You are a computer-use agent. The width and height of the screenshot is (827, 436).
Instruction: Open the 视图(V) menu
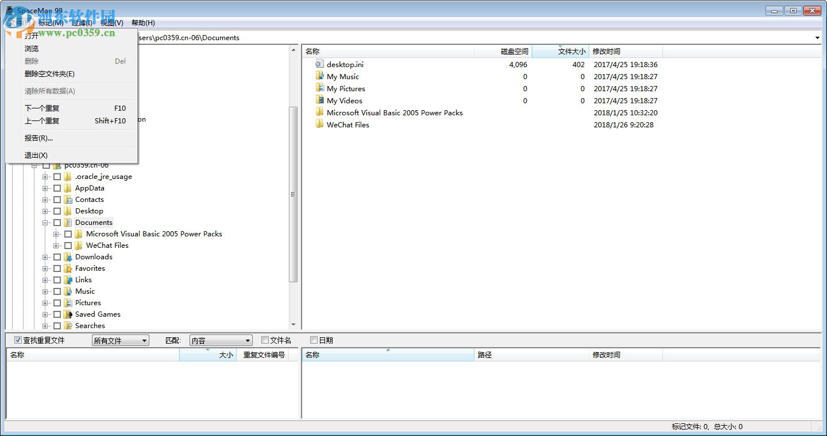112,23
